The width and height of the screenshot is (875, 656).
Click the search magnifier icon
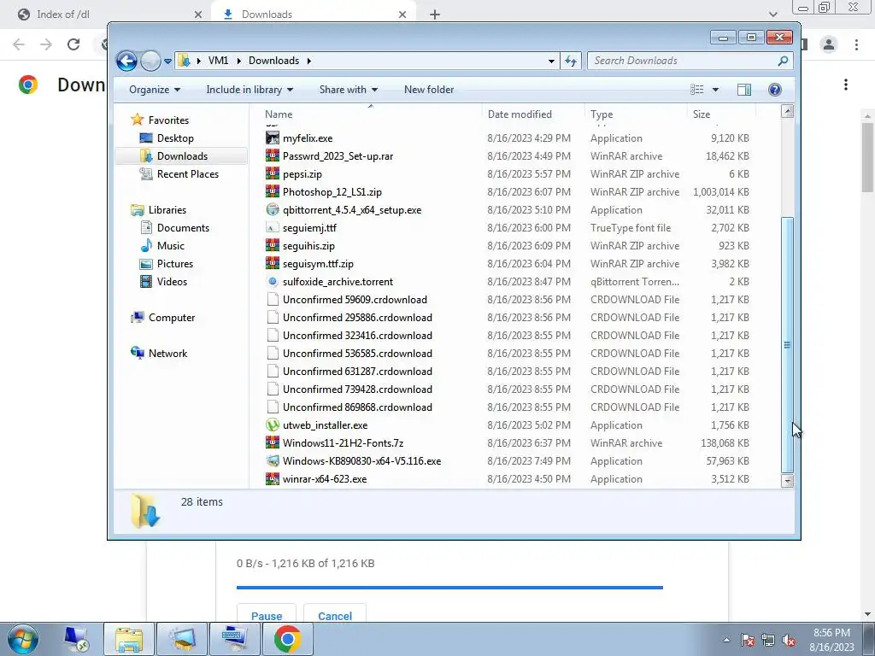783,61
